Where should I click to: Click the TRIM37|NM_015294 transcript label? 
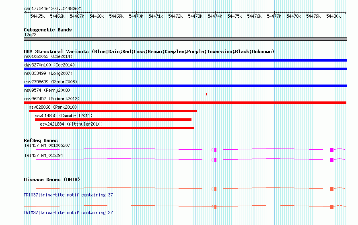(x=43, y=155)
